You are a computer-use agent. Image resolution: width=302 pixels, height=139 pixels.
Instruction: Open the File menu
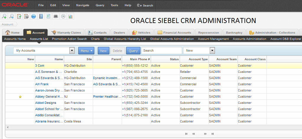pyautogui.click(x=41, y=5)
